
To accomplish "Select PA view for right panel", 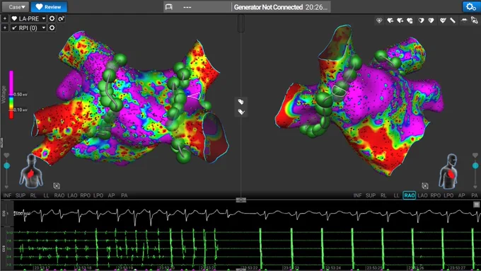I will pyautogui.click(x=475, y=195).
